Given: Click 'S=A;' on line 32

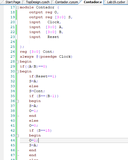Looking at the screenshot, I should point(33,81).
